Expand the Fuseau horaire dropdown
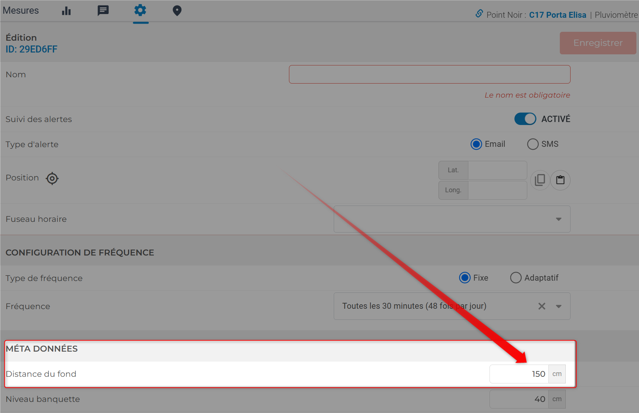Screen dimensions: 639x413 [558, 219]
